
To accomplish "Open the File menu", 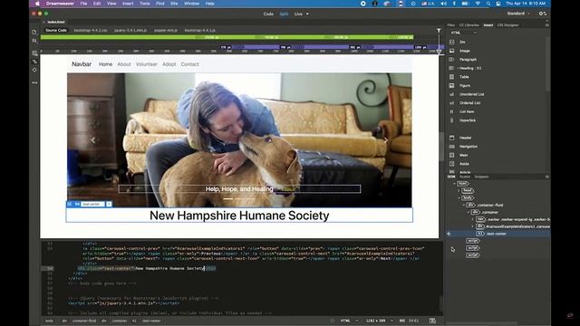I will [83, 4].
